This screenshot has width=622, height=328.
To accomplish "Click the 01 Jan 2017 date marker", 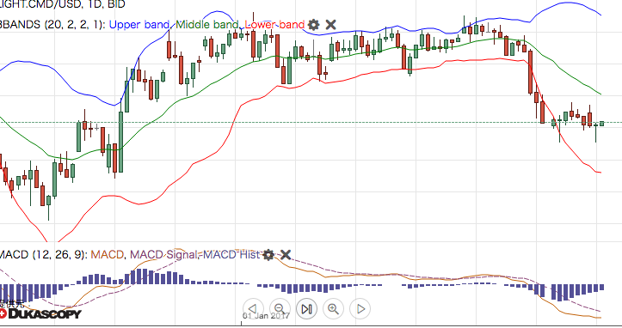I will [x=266, y=316].
